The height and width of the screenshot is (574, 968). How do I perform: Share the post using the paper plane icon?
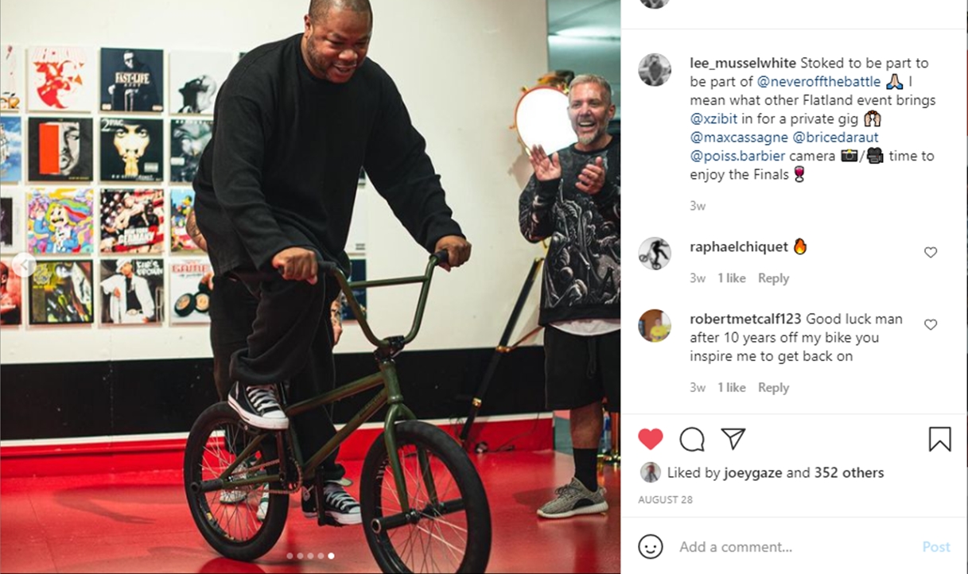pyautogui.click(x=733, y=438)
